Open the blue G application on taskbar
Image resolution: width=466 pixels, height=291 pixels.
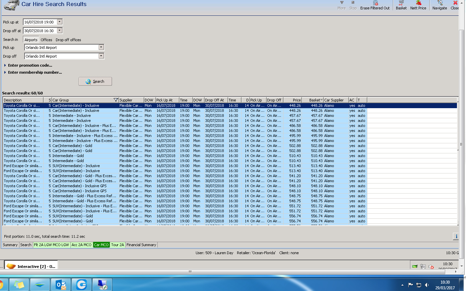81,285
